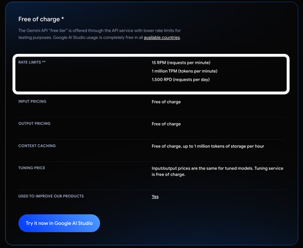Select '1,500 RPD (requests per day)' text
This screenshot has width=303, height=248.
(x=181, y=79)
